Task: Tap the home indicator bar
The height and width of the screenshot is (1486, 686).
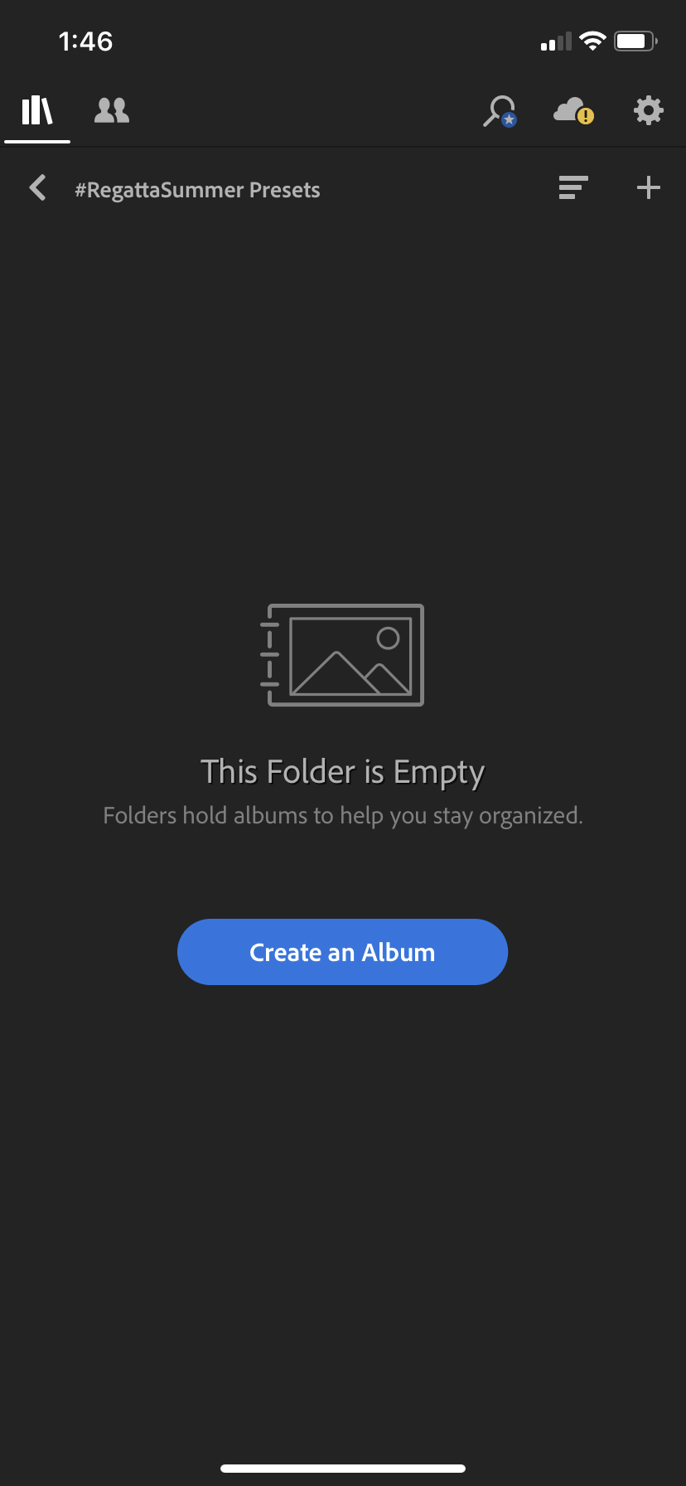Action: (x=343, y=1468)
